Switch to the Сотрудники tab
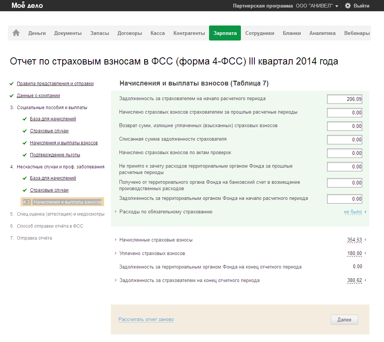384x342 pixels. click(x=260, y=33)
